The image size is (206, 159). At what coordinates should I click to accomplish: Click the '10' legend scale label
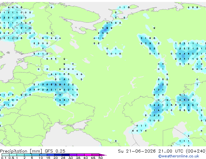pyautogui.click(x=41, y=158)
